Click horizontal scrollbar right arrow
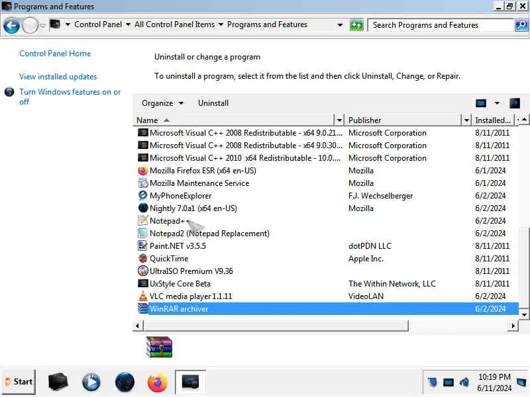This screenshot has height=397, width=530. click(x=513, y=326)
